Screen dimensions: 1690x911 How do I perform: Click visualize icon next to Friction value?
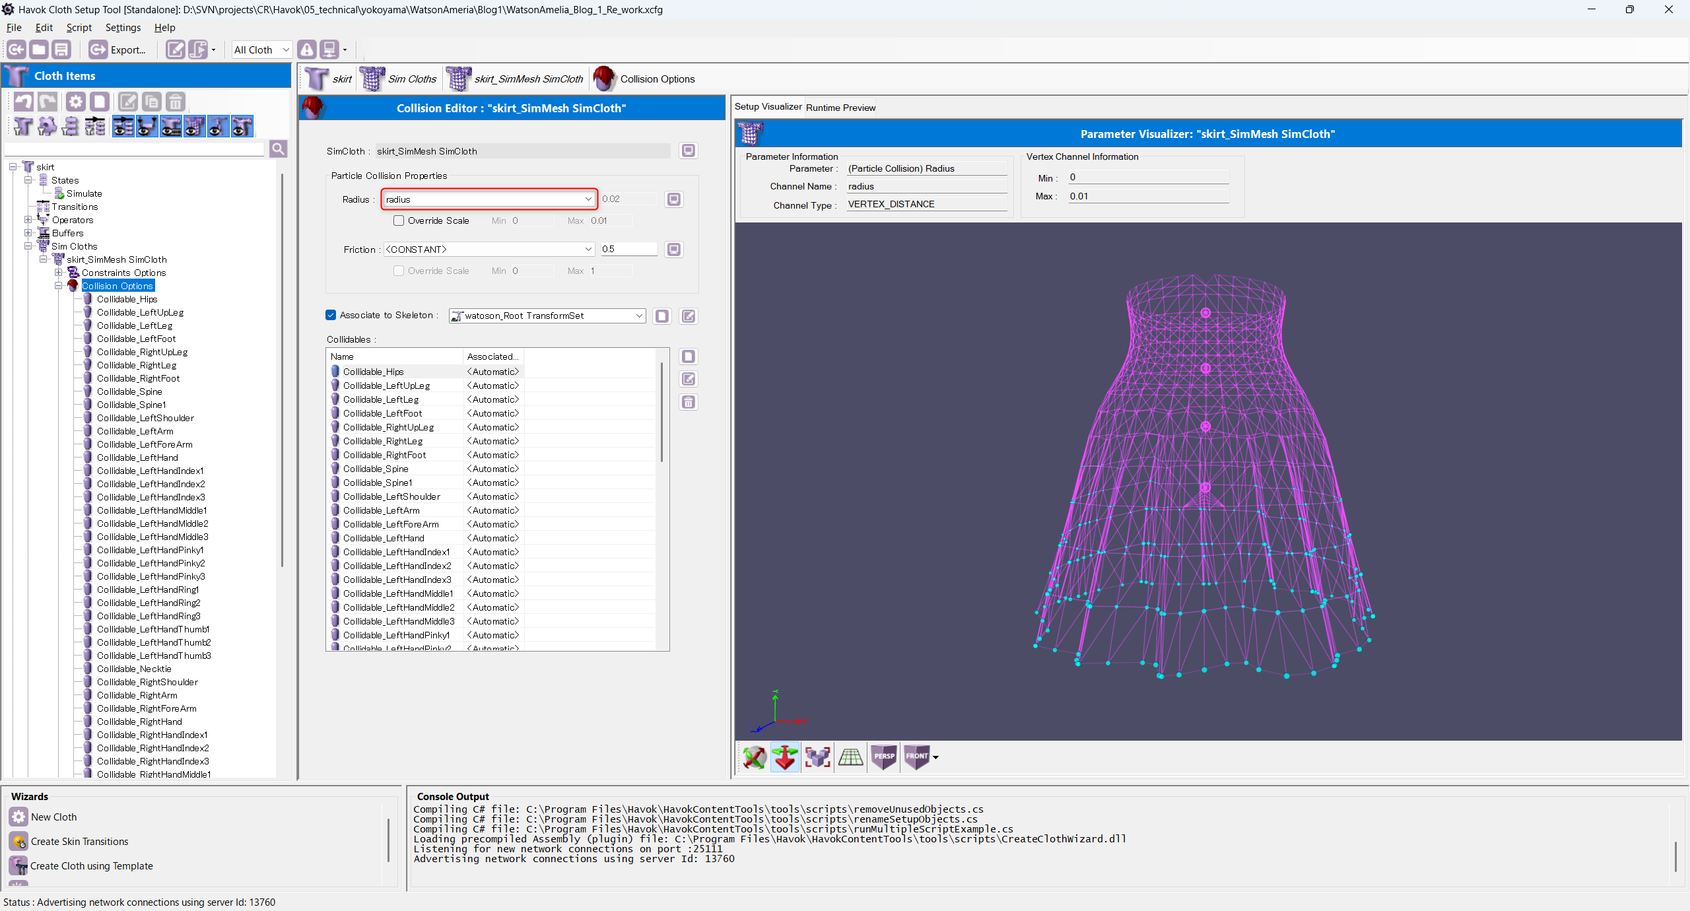point(674,250)
